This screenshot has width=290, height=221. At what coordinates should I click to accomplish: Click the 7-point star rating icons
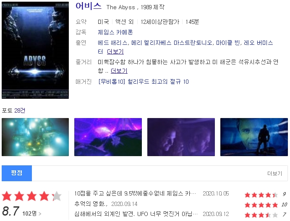(261, 215)
